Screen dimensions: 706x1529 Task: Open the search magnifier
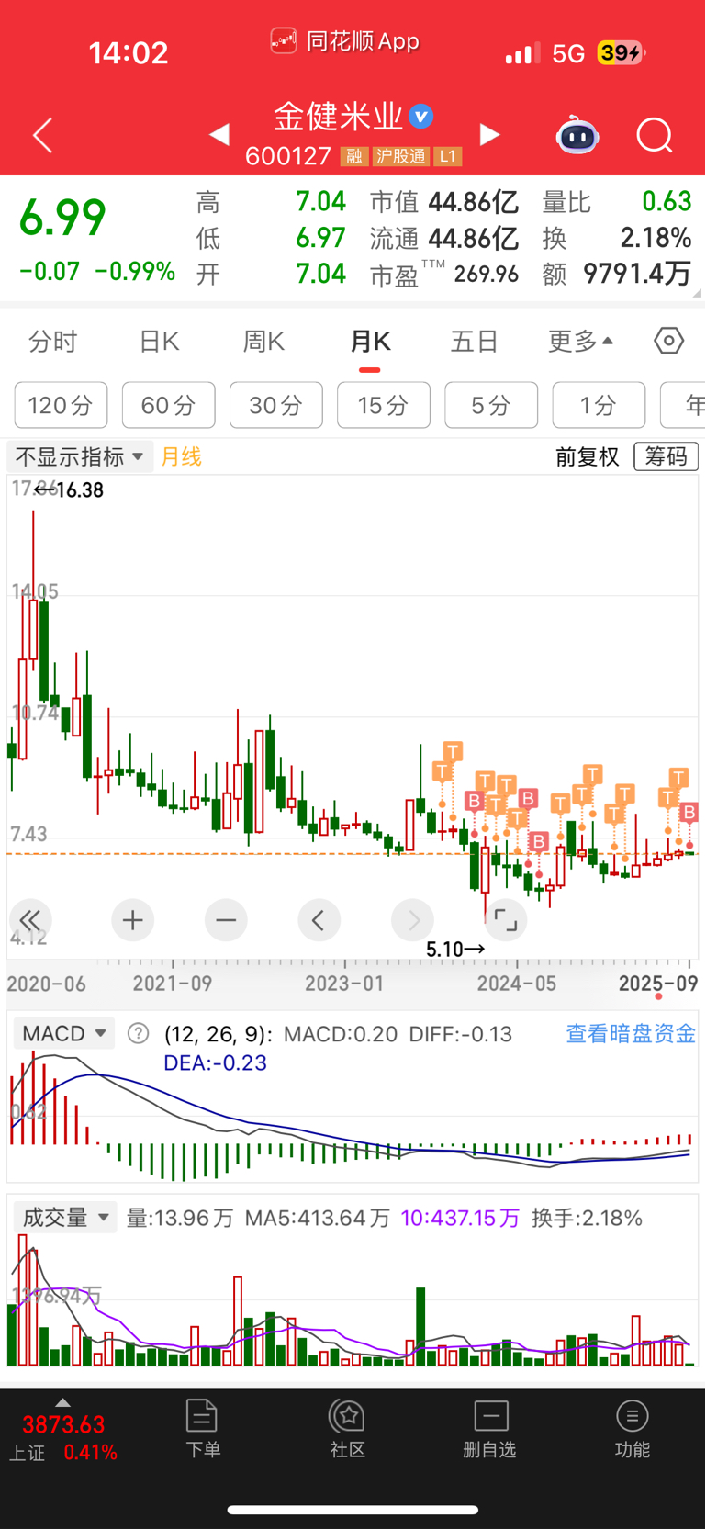click(x=655, y=136)
